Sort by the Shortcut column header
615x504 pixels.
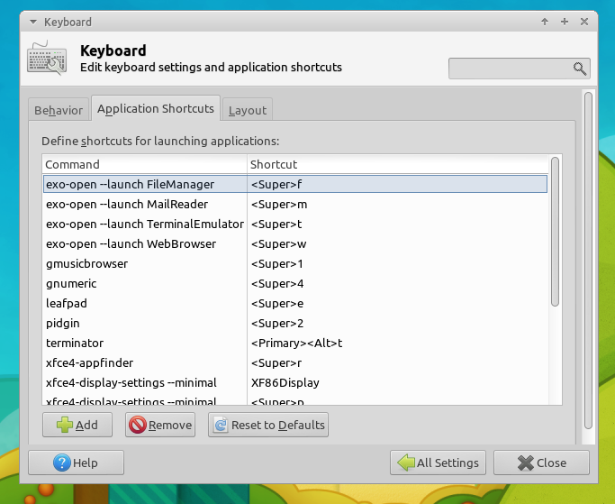pyautogui.click(x=398, y=164)
